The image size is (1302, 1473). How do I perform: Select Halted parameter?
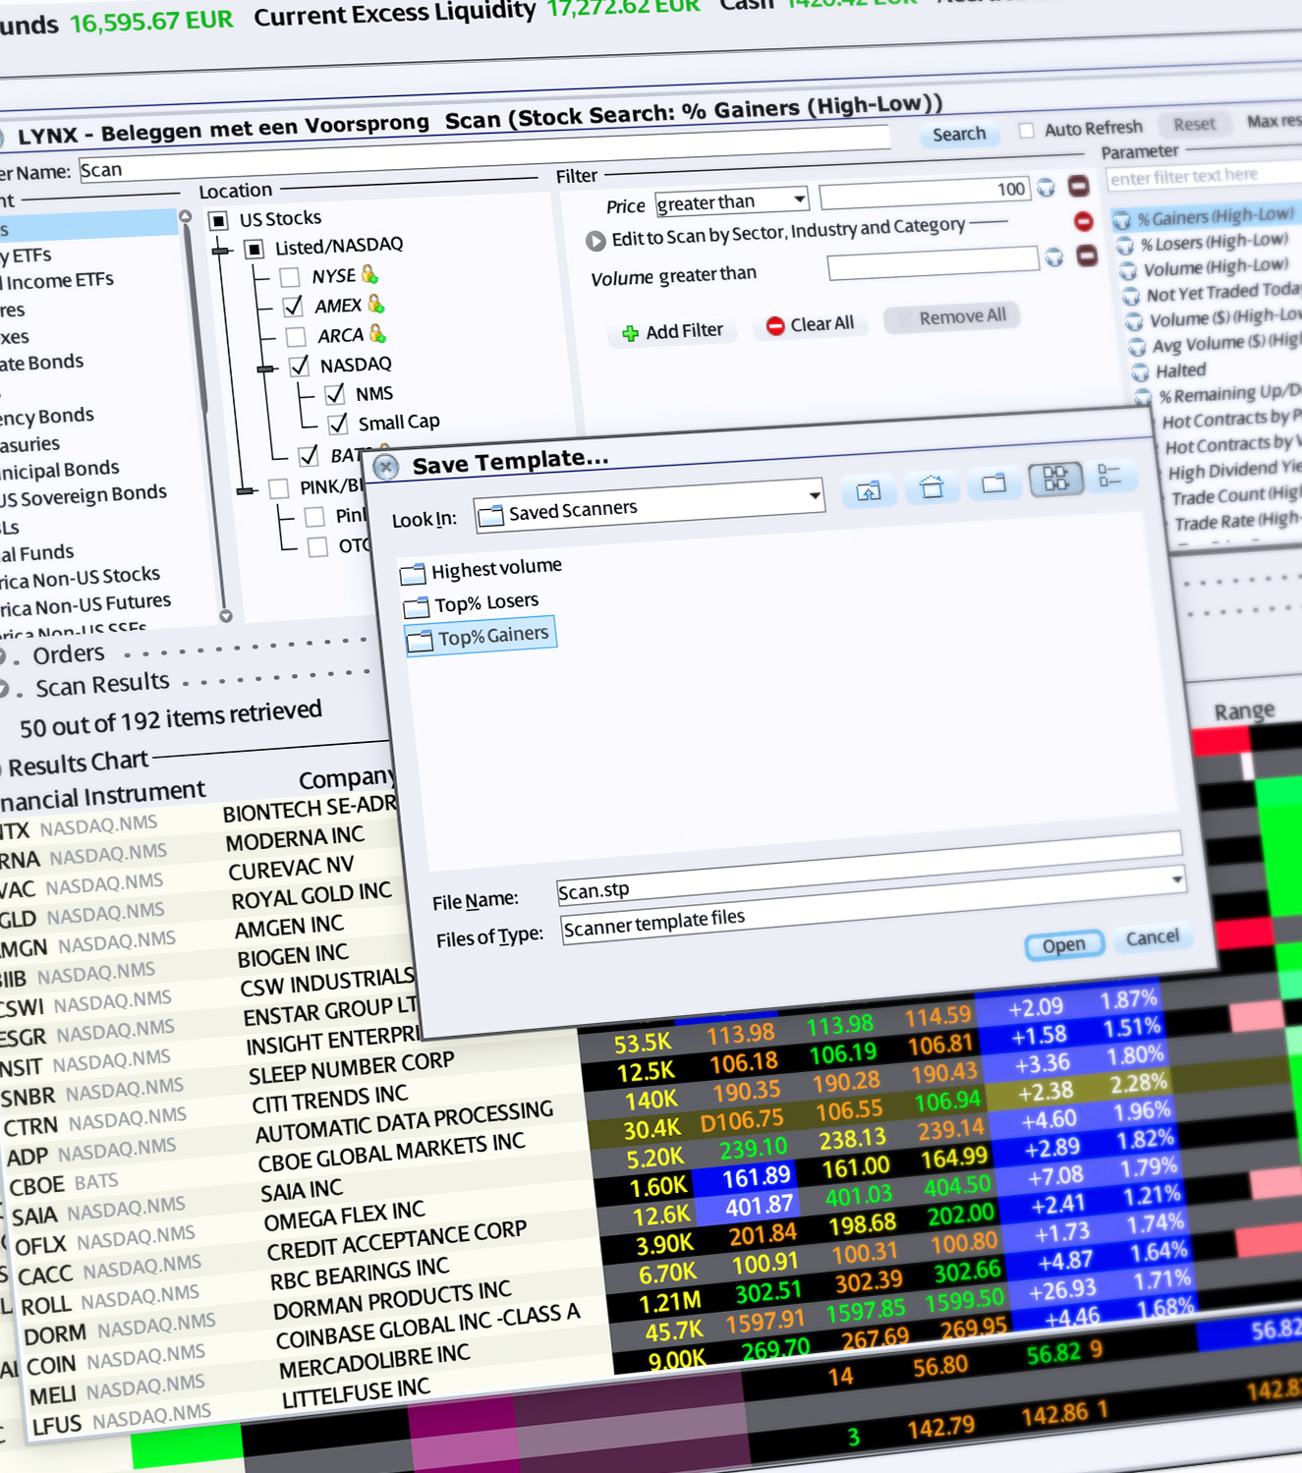coord(1180,370)
